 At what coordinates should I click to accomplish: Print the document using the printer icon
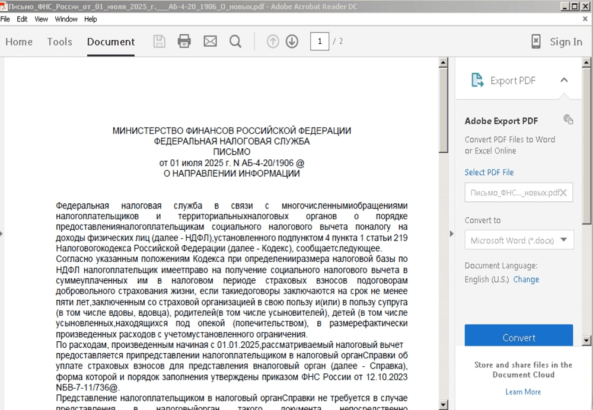pyautogui.click(x=184, y=41)
